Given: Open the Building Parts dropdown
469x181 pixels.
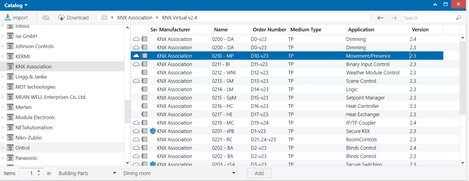Looking at the screenshot, I should pos(87,173).
